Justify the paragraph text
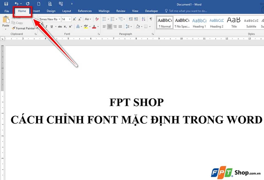Viewport: 264px width, 180px height. (x=120, y=27)
